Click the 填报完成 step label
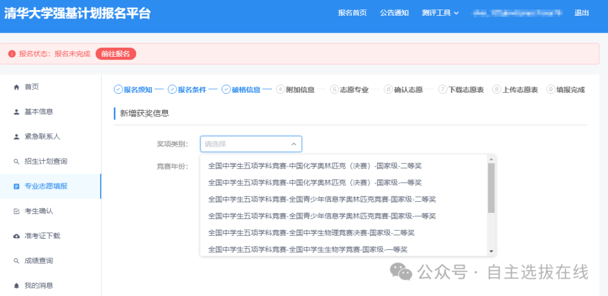 pyautogui.click(x=571, y=90)
